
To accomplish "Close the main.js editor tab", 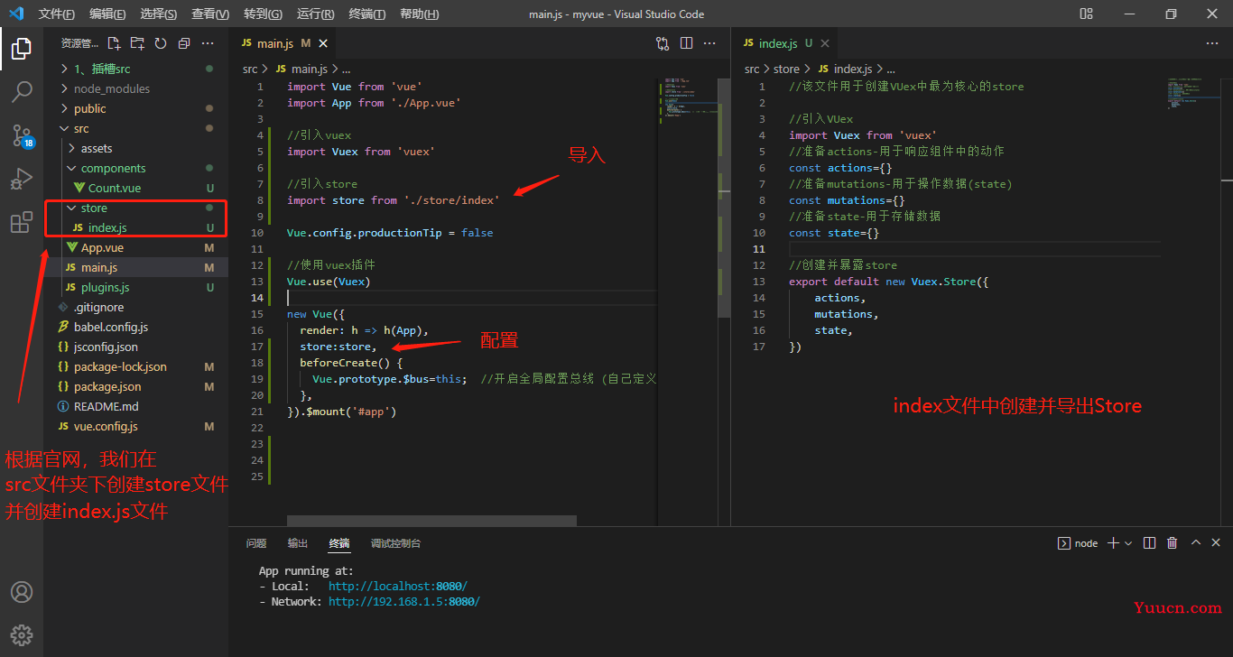I will (x=323, y=43).
